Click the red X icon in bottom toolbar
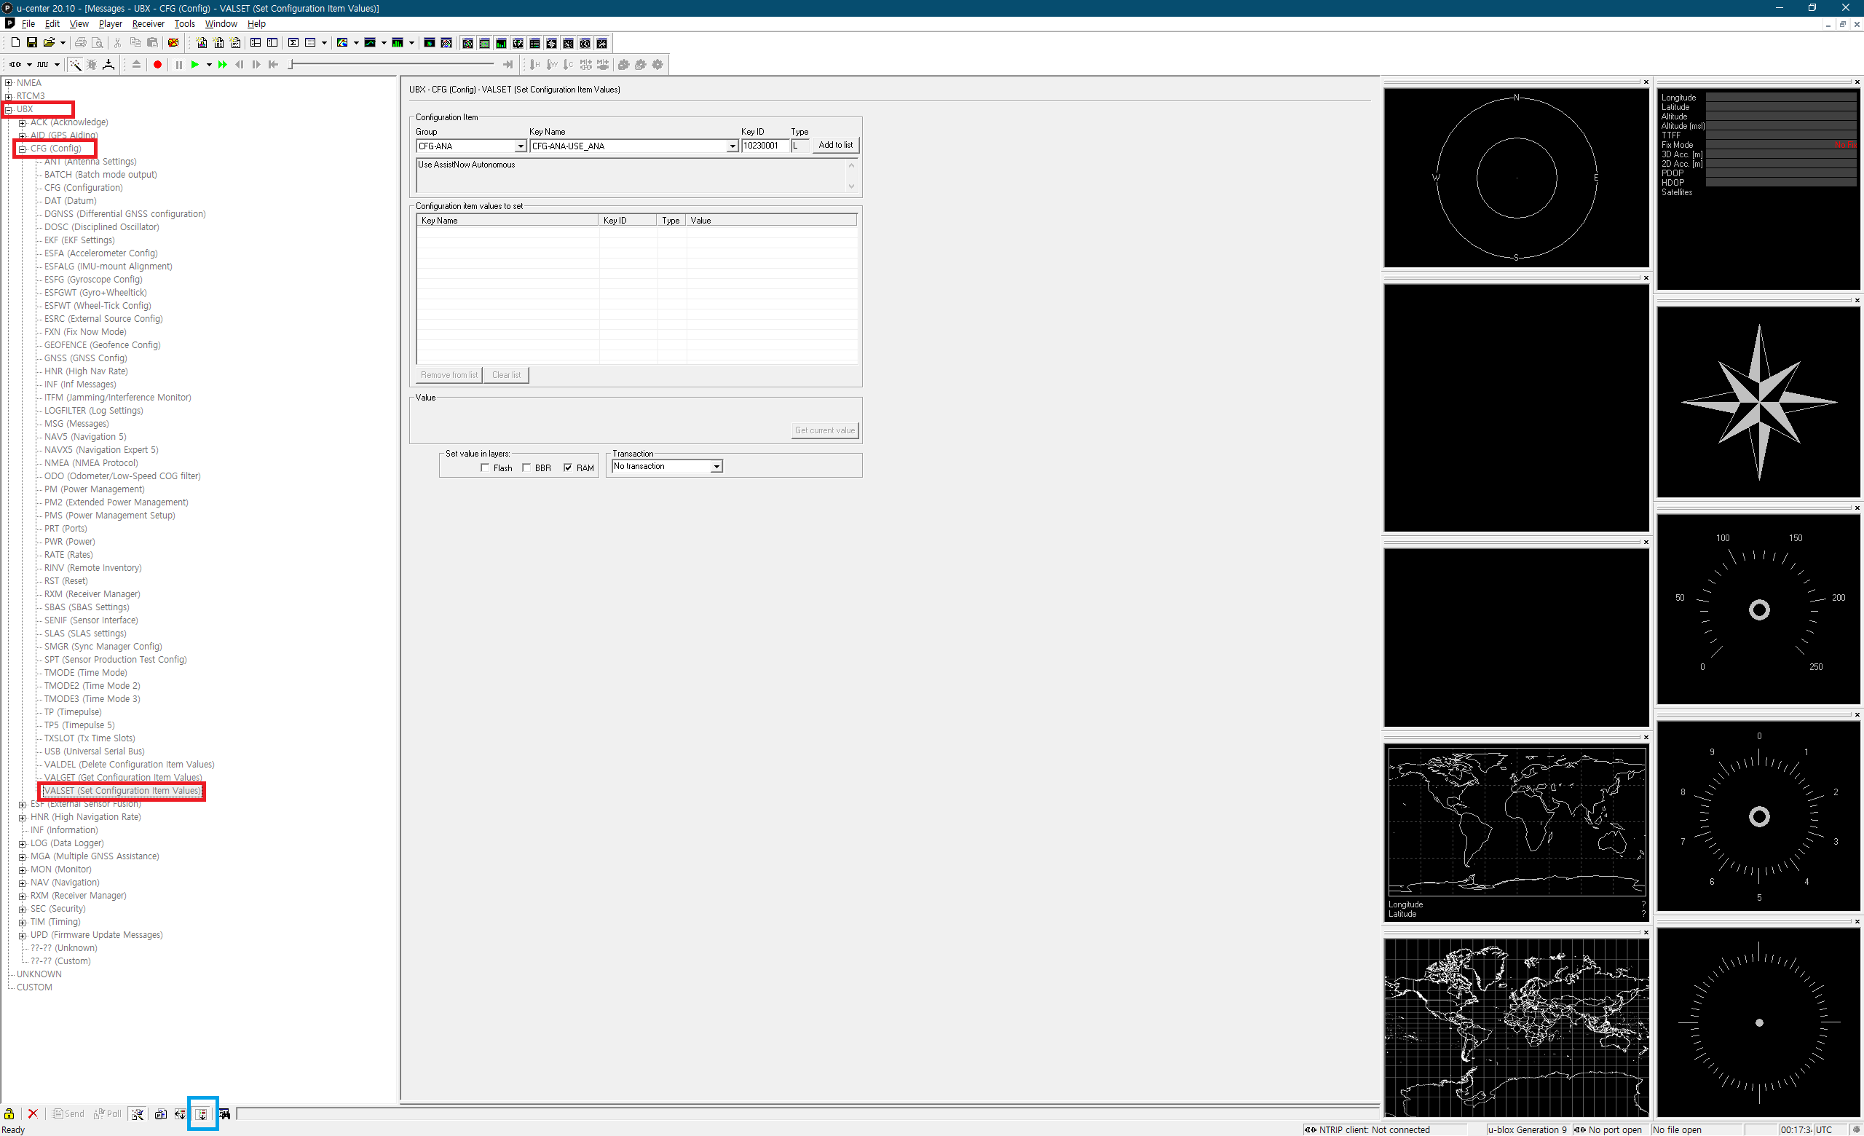Screen dimensions: 1864x1136 (x=33, y=1113)
